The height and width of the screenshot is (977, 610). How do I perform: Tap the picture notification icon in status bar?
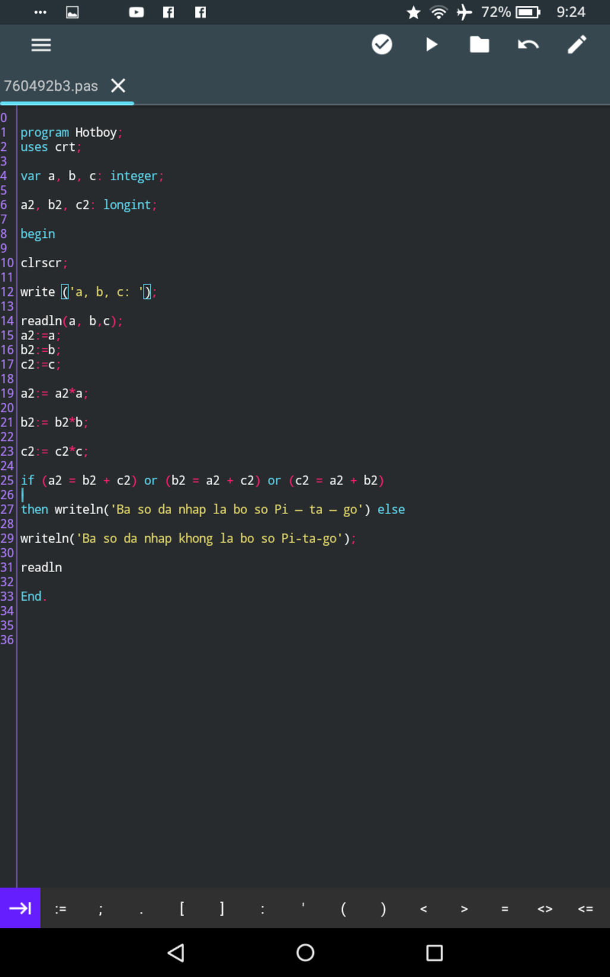[x=72, y=12]
